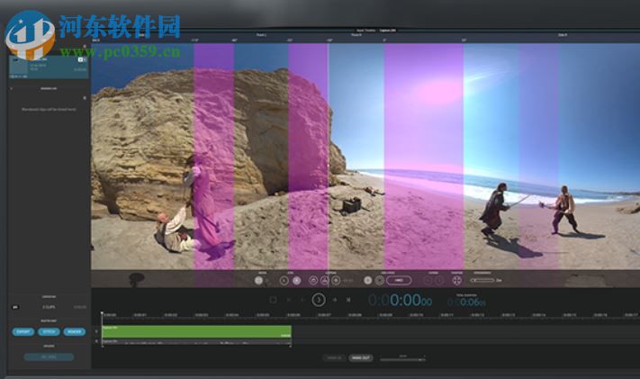The image size is (640, 379).
Task: Adjust the timeline zoom slider
Action: click(x=403, y=359)
